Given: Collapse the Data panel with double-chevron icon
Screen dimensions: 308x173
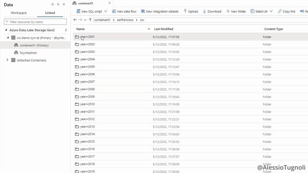Looking at the screenshot, I should (x=64, y=4).
